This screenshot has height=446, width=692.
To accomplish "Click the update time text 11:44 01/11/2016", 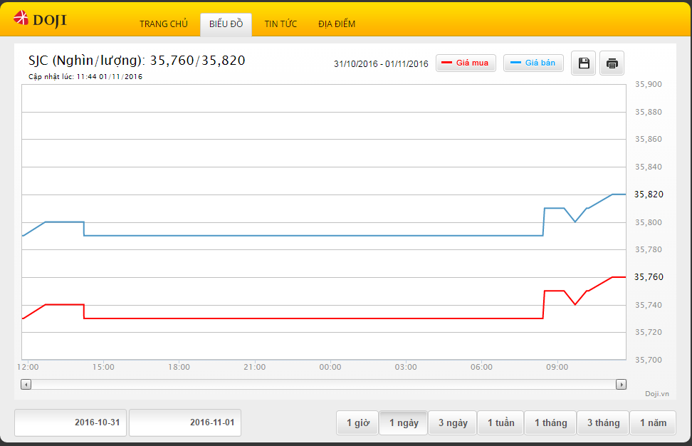I will coord(85,76).
